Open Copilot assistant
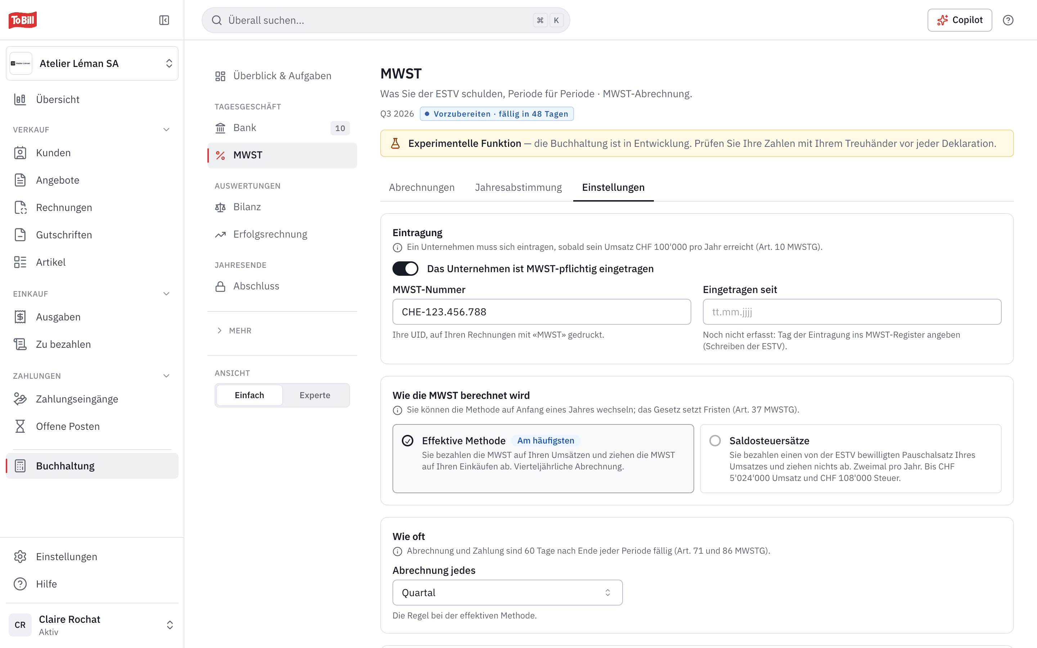 [x=960, y=20]
